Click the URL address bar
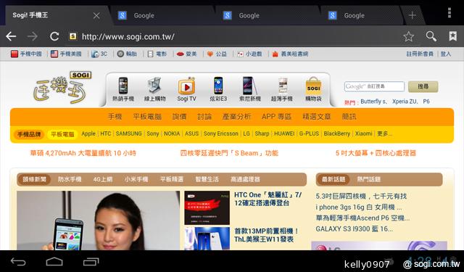 (233, 37)
